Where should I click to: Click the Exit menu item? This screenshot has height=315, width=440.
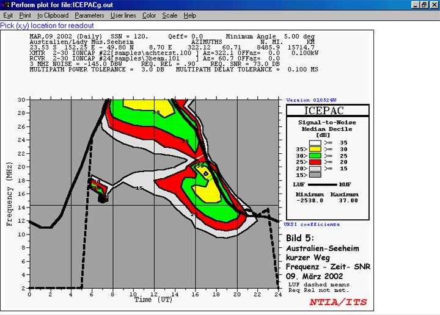coord(8,15)
